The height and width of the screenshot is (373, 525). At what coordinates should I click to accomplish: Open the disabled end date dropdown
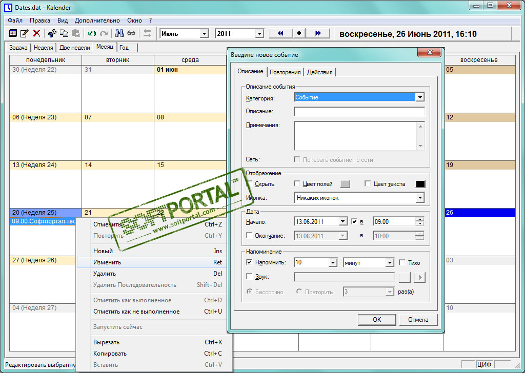(342, 236)
